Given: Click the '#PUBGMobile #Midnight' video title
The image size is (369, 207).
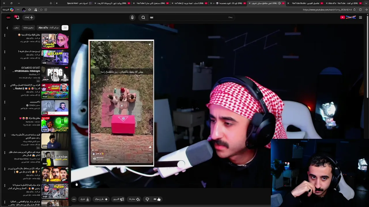Looking at the screenshot, I should 27,69.
